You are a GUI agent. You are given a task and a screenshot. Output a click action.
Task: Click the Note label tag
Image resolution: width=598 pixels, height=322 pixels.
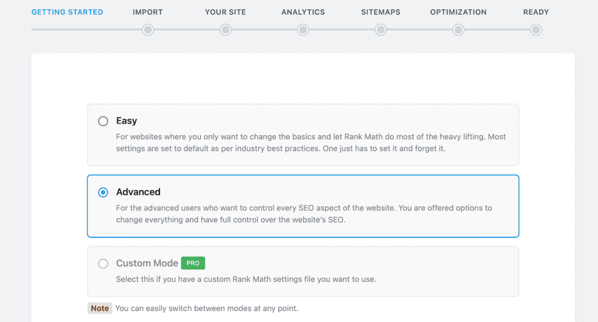100,308
